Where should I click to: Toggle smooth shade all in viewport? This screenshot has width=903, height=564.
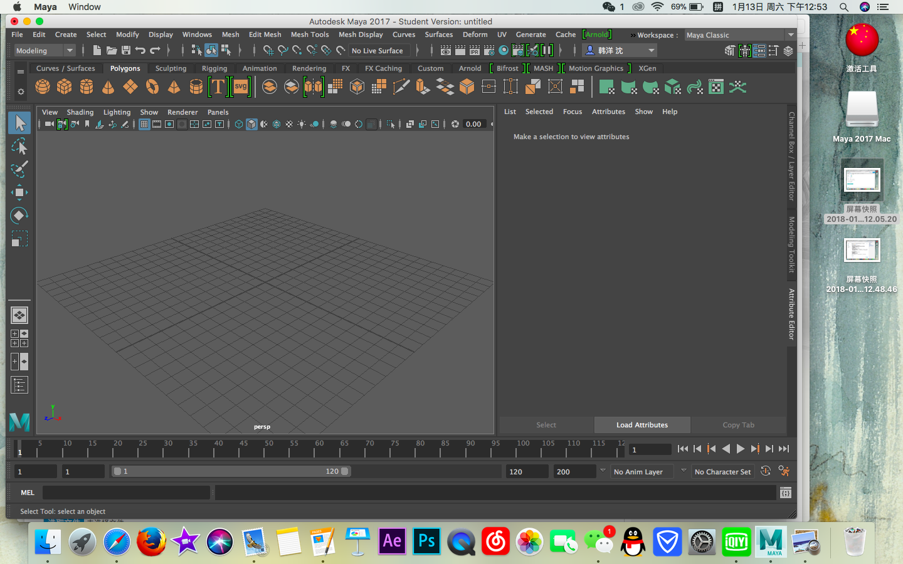251,124
